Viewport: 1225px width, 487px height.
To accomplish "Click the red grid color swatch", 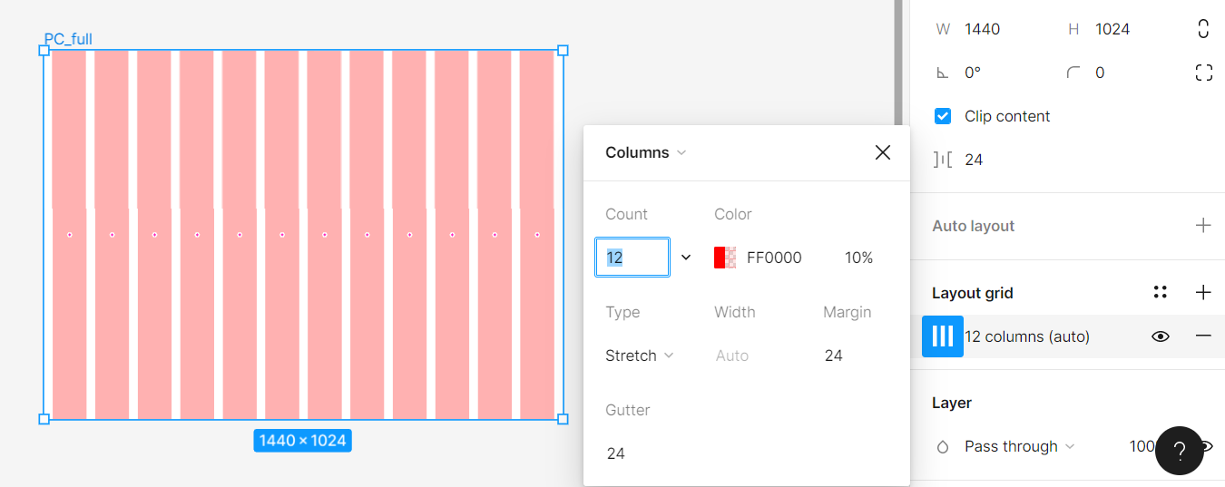I will 725,258.
